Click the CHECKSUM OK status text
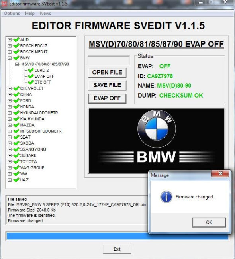235x259 pixels. click(181, 96)
